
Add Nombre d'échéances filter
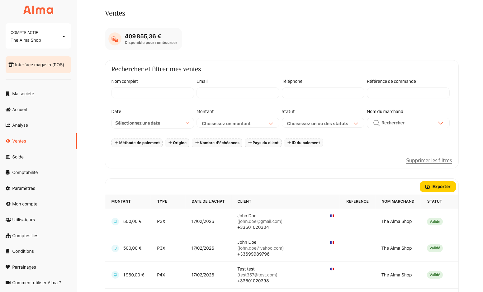pos(217,143)
